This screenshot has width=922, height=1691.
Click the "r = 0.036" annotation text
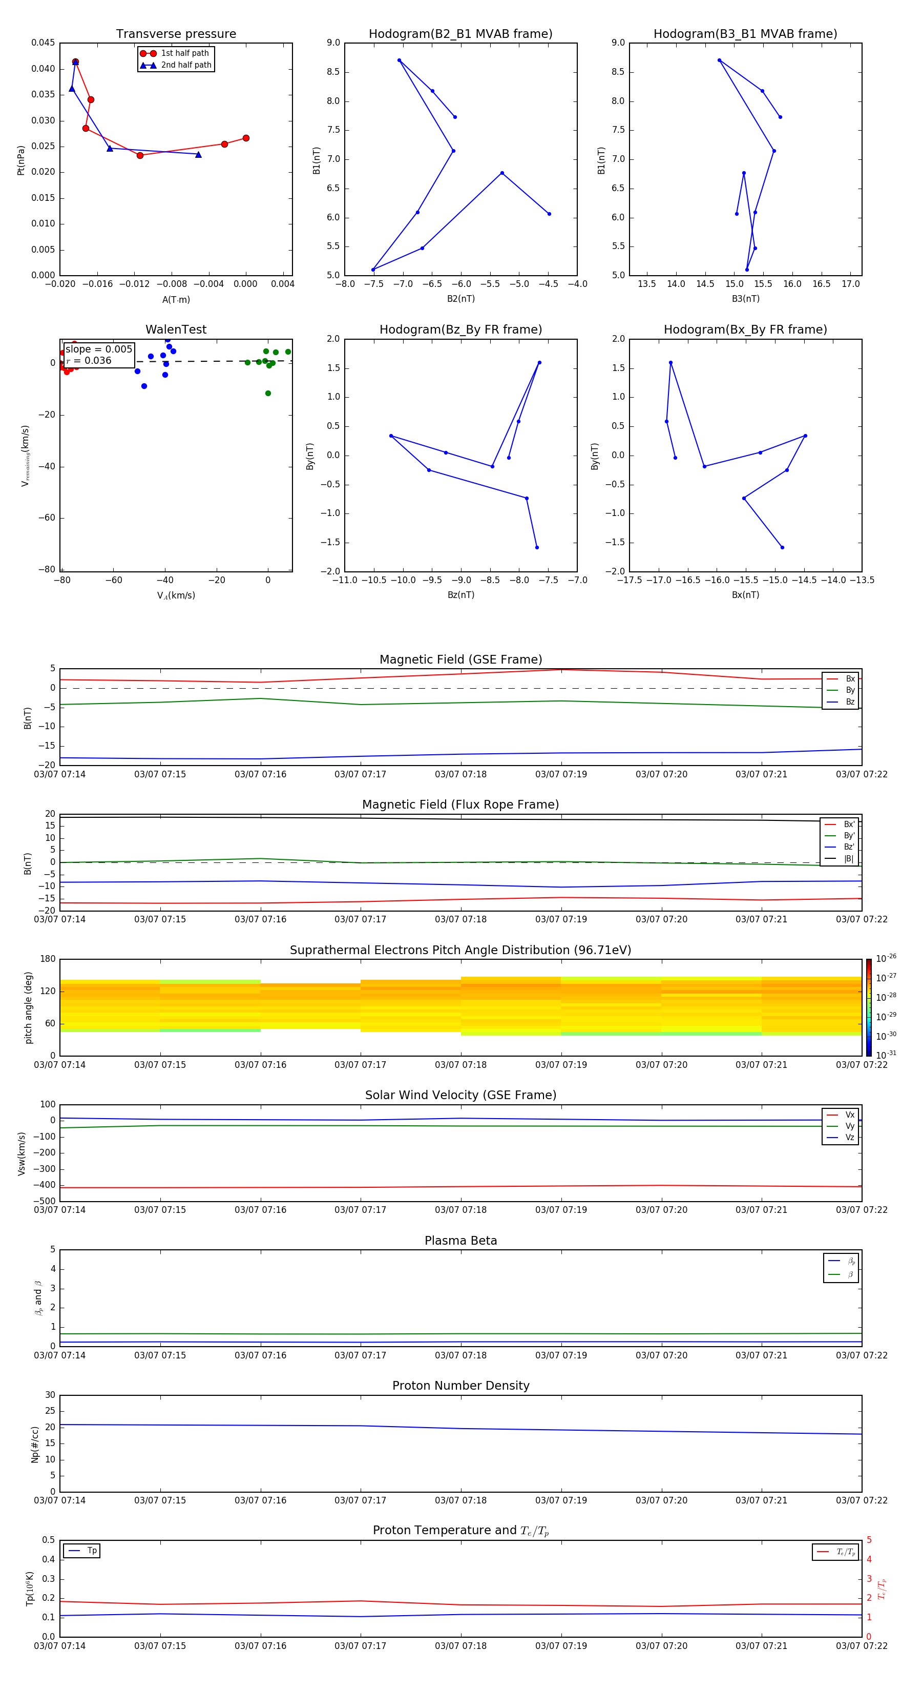[89, 360]
